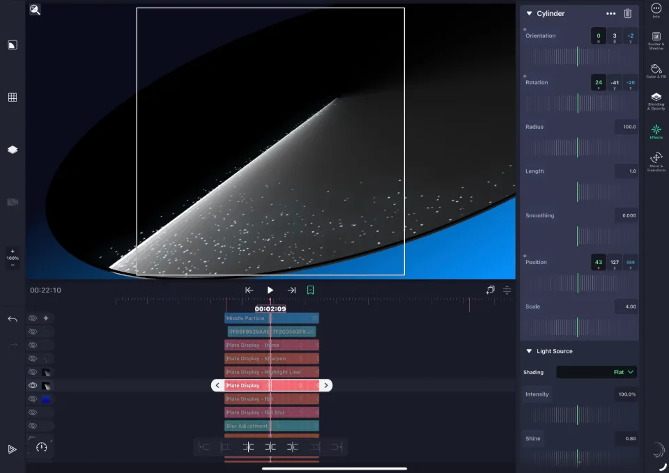The height and width of the screenshot is (473, 669).
Task: Open the Blending & Opacity tab
Action: [x=656, y=101]
